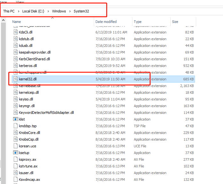Select file name kernel32.dll
This screenshot has height=184, width=223.
(28, 79)
